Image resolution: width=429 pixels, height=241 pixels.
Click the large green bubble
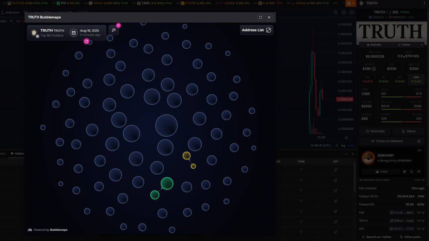pos(167,183)
